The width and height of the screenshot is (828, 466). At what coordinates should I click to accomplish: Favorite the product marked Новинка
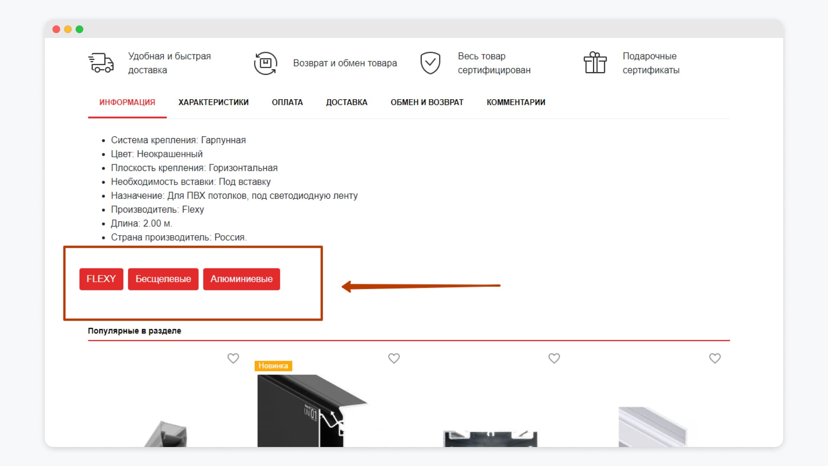pos(394,358)
